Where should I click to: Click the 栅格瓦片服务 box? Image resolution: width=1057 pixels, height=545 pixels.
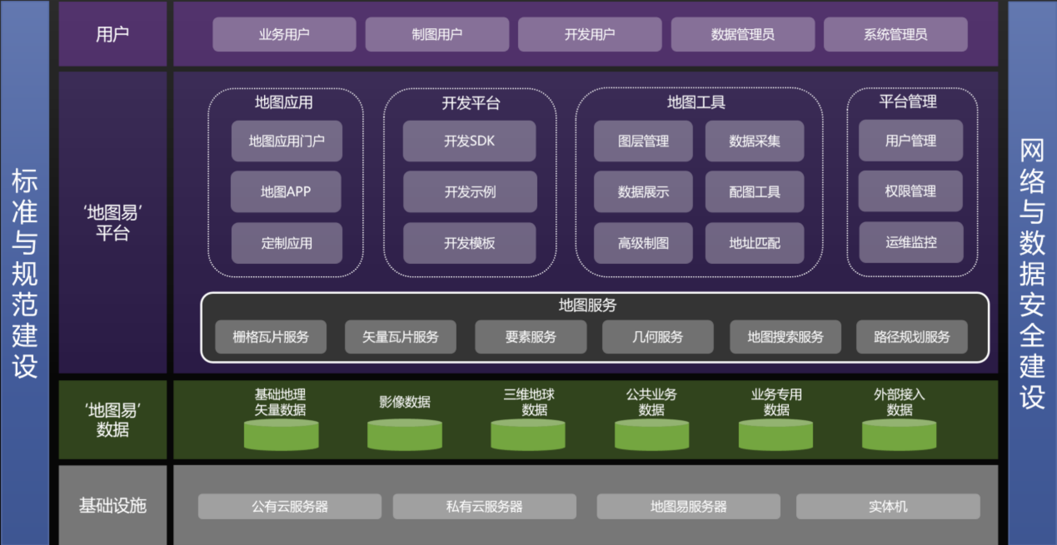click(271, 337)
